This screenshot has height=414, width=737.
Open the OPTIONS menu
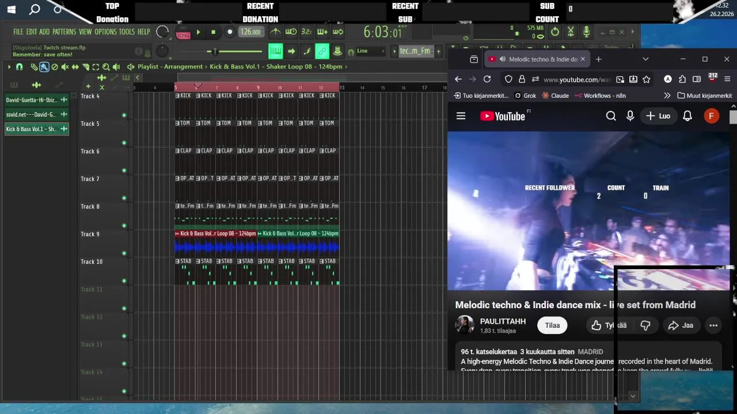[106, 32]
